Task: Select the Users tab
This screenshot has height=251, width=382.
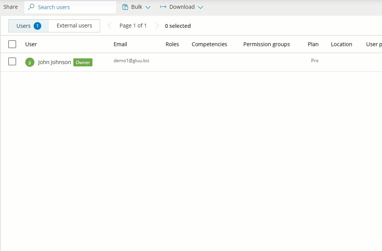Action: click(23, 26)
